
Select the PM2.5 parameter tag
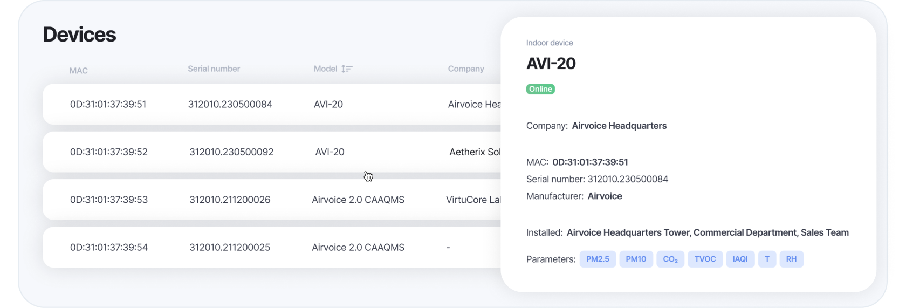598,259
